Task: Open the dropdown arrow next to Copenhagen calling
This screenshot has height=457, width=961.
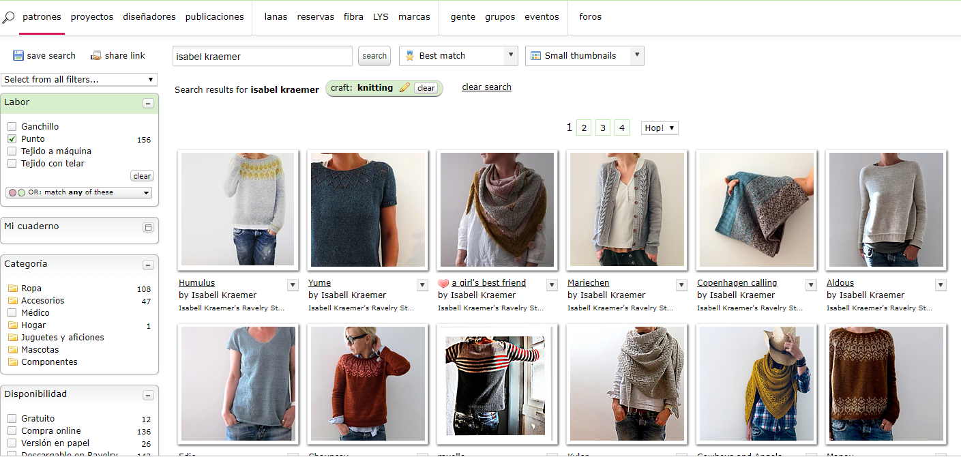Action: 811,285
